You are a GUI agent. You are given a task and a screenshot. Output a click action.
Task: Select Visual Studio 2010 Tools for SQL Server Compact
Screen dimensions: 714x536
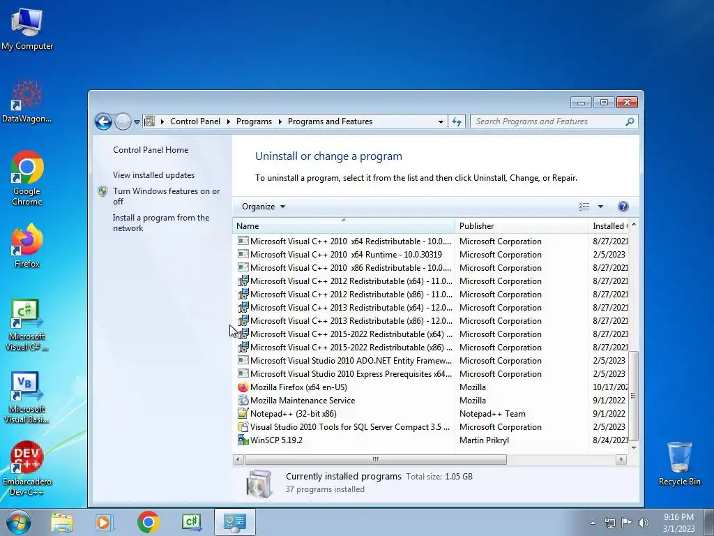(430, 427)
